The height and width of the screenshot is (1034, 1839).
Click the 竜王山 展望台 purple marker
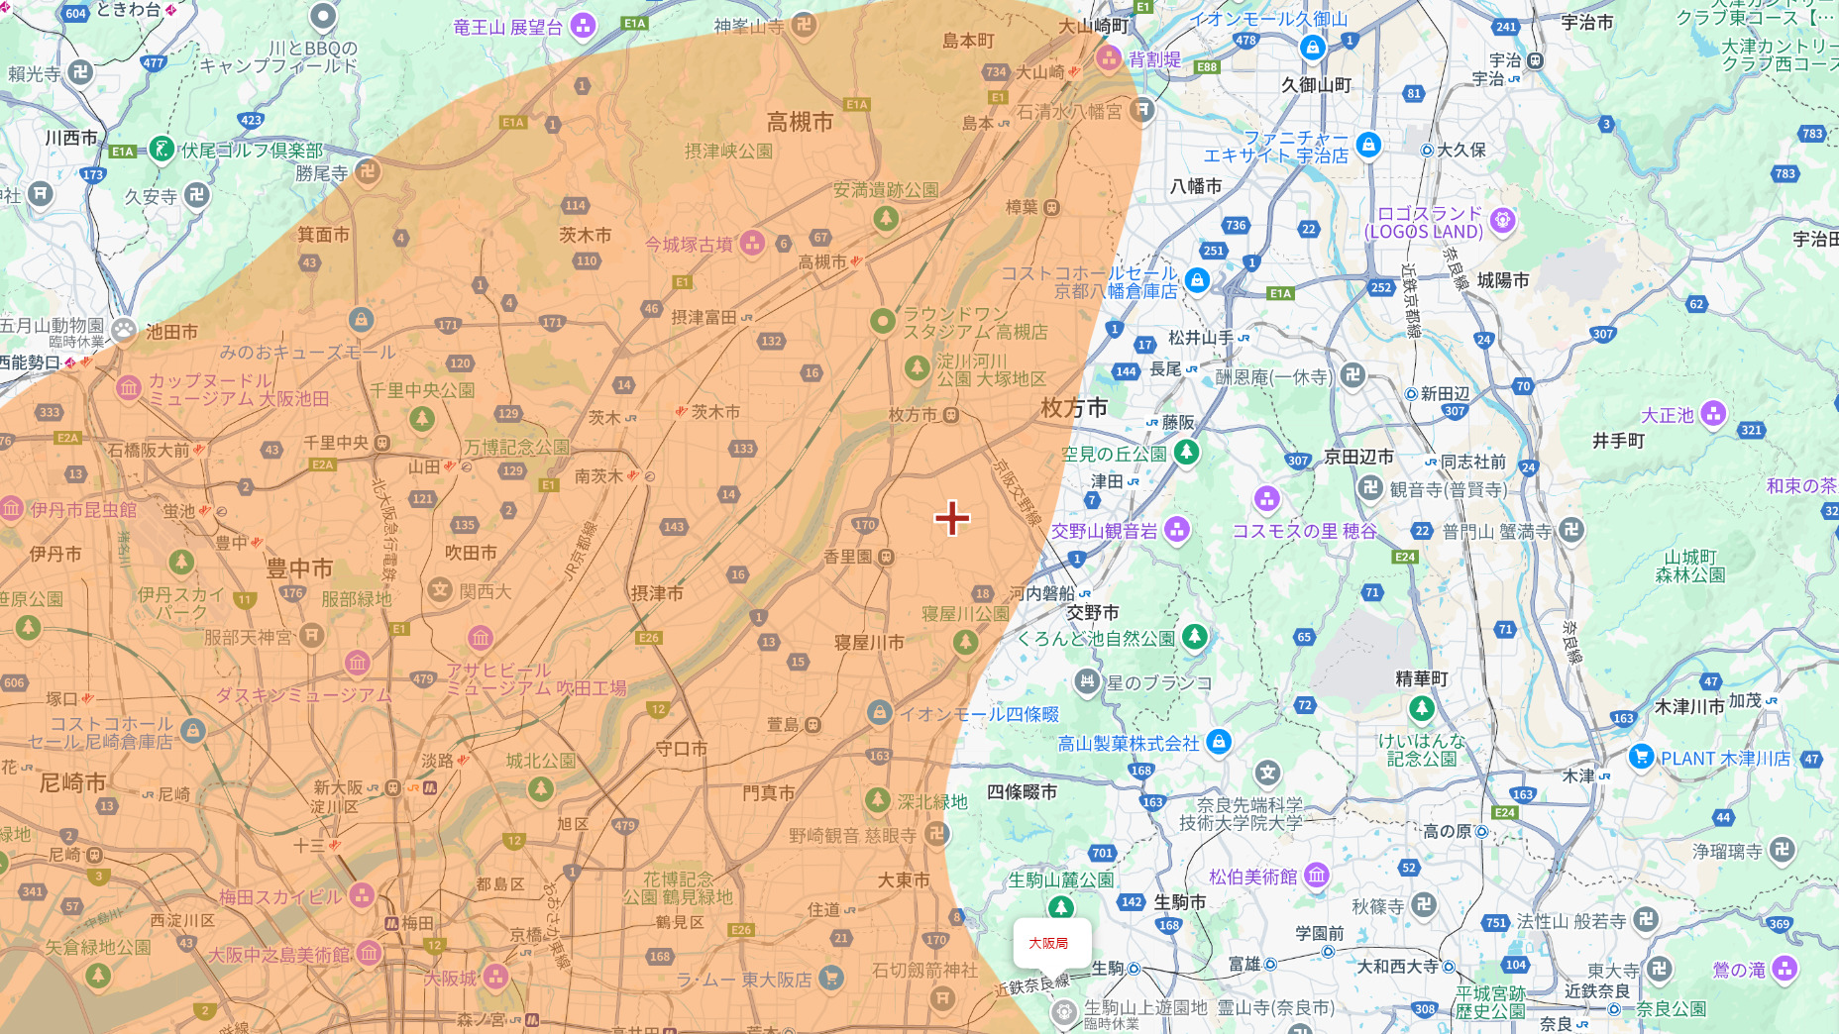(584, 26)
